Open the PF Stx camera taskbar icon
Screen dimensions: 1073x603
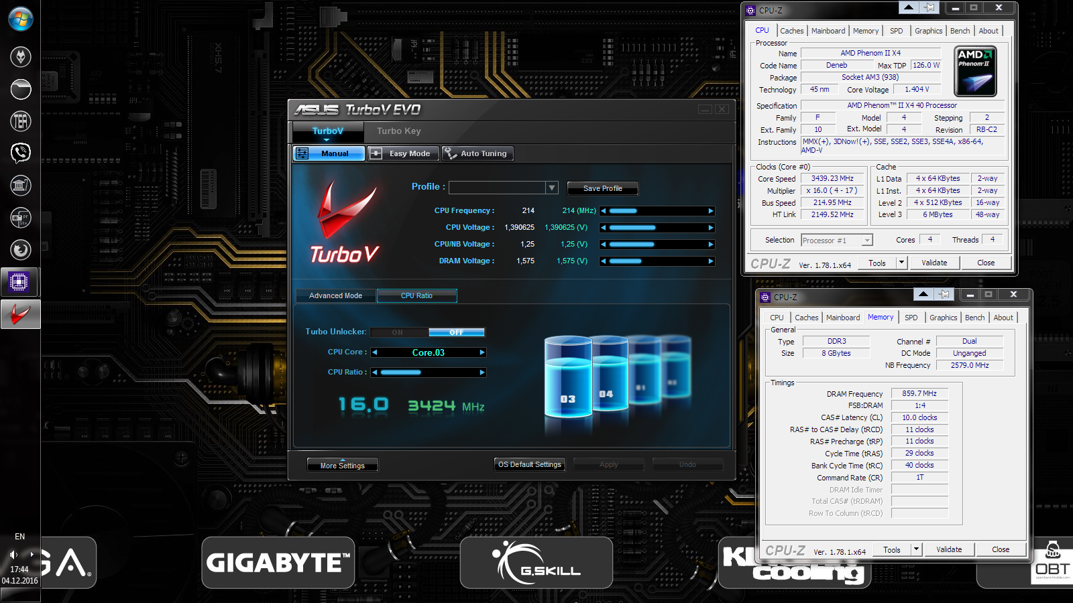point(21,218)
